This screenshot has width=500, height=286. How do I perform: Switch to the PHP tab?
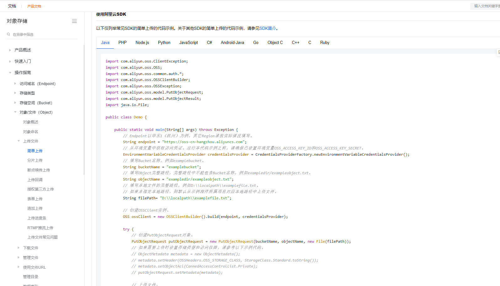coord(123,43)
